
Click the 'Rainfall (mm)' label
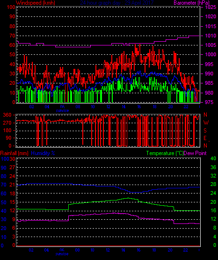point(14,153)
